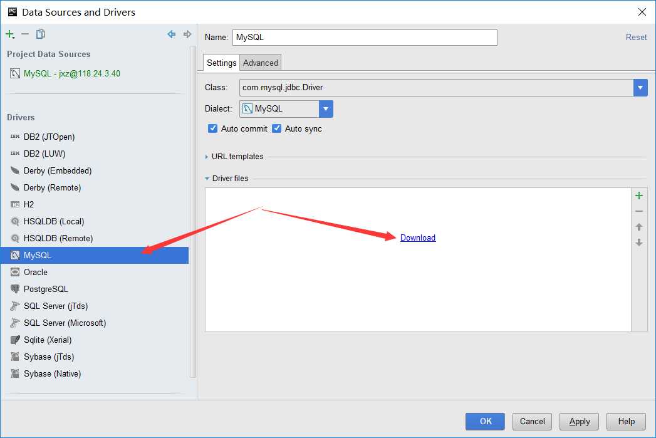This screenshot has height=438, width=656.
Task: Toggle the Auto commit checkbox
Action: [212, 128]
